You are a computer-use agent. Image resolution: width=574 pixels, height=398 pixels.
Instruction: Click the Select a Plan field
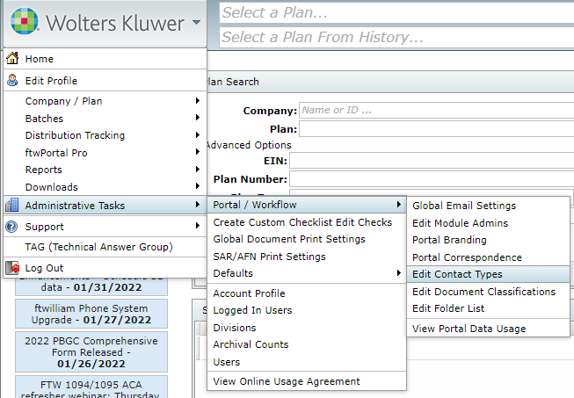(x=396, y=12)
